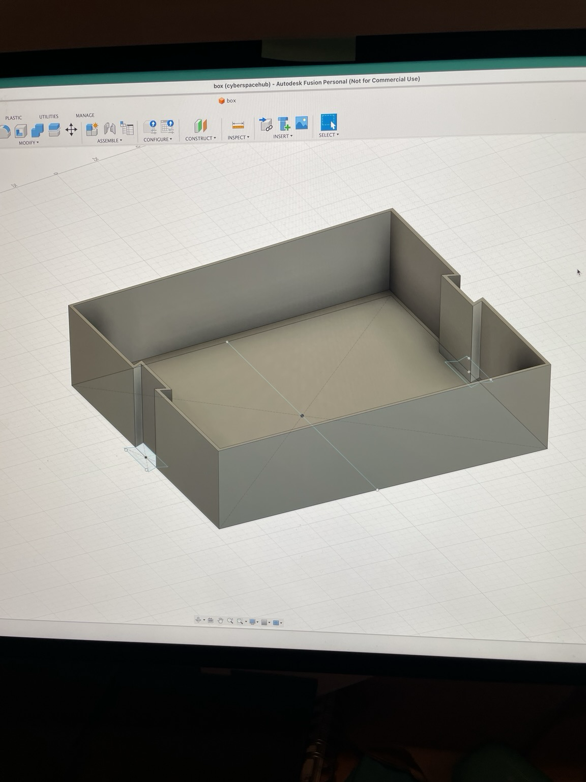Viewport: 586px width, 782px height.
Task: Open Display Settings monitor icon
Action: (x=253, y=622)
